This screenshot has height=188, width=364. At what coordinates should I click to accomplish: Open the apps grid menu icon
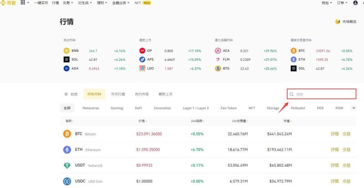(22, 3)
